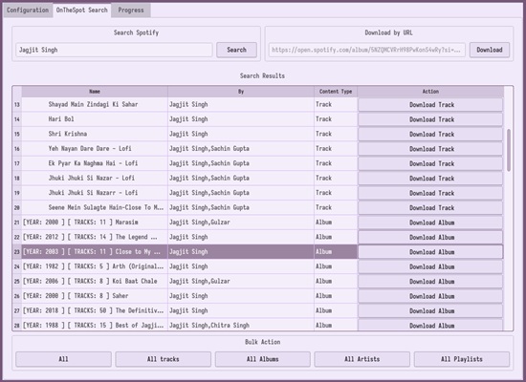Viewport: 526px width, 382px height.
Task: Click Jagjit Singh,Chitra Singh artist cell
Action: [x=241, y=325]
